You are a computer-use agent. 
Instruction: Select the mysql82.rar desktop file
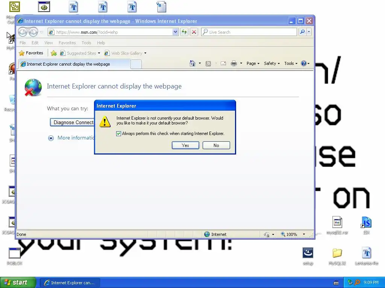click(x=337, y=225)
